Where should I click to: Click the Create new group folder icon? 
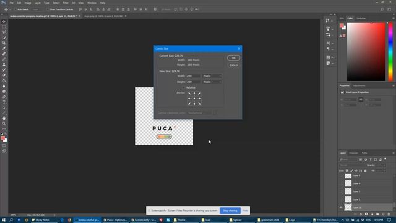click(x=377, y=214)
